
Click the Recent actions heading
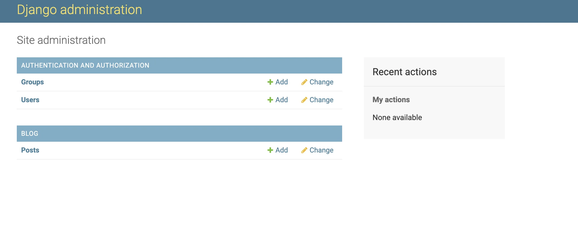point(404,72)
